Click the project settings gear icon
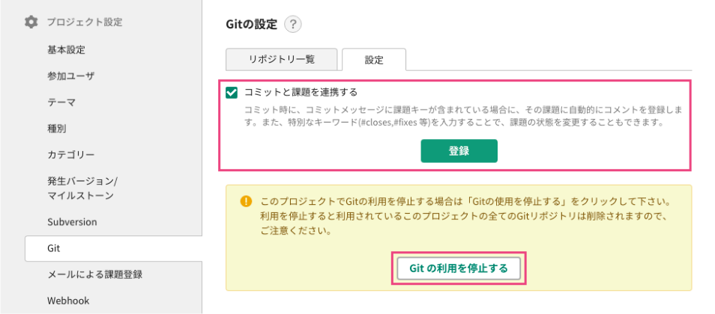The width and height of the screenshot is (715, 314). click(x=31, y=22)
